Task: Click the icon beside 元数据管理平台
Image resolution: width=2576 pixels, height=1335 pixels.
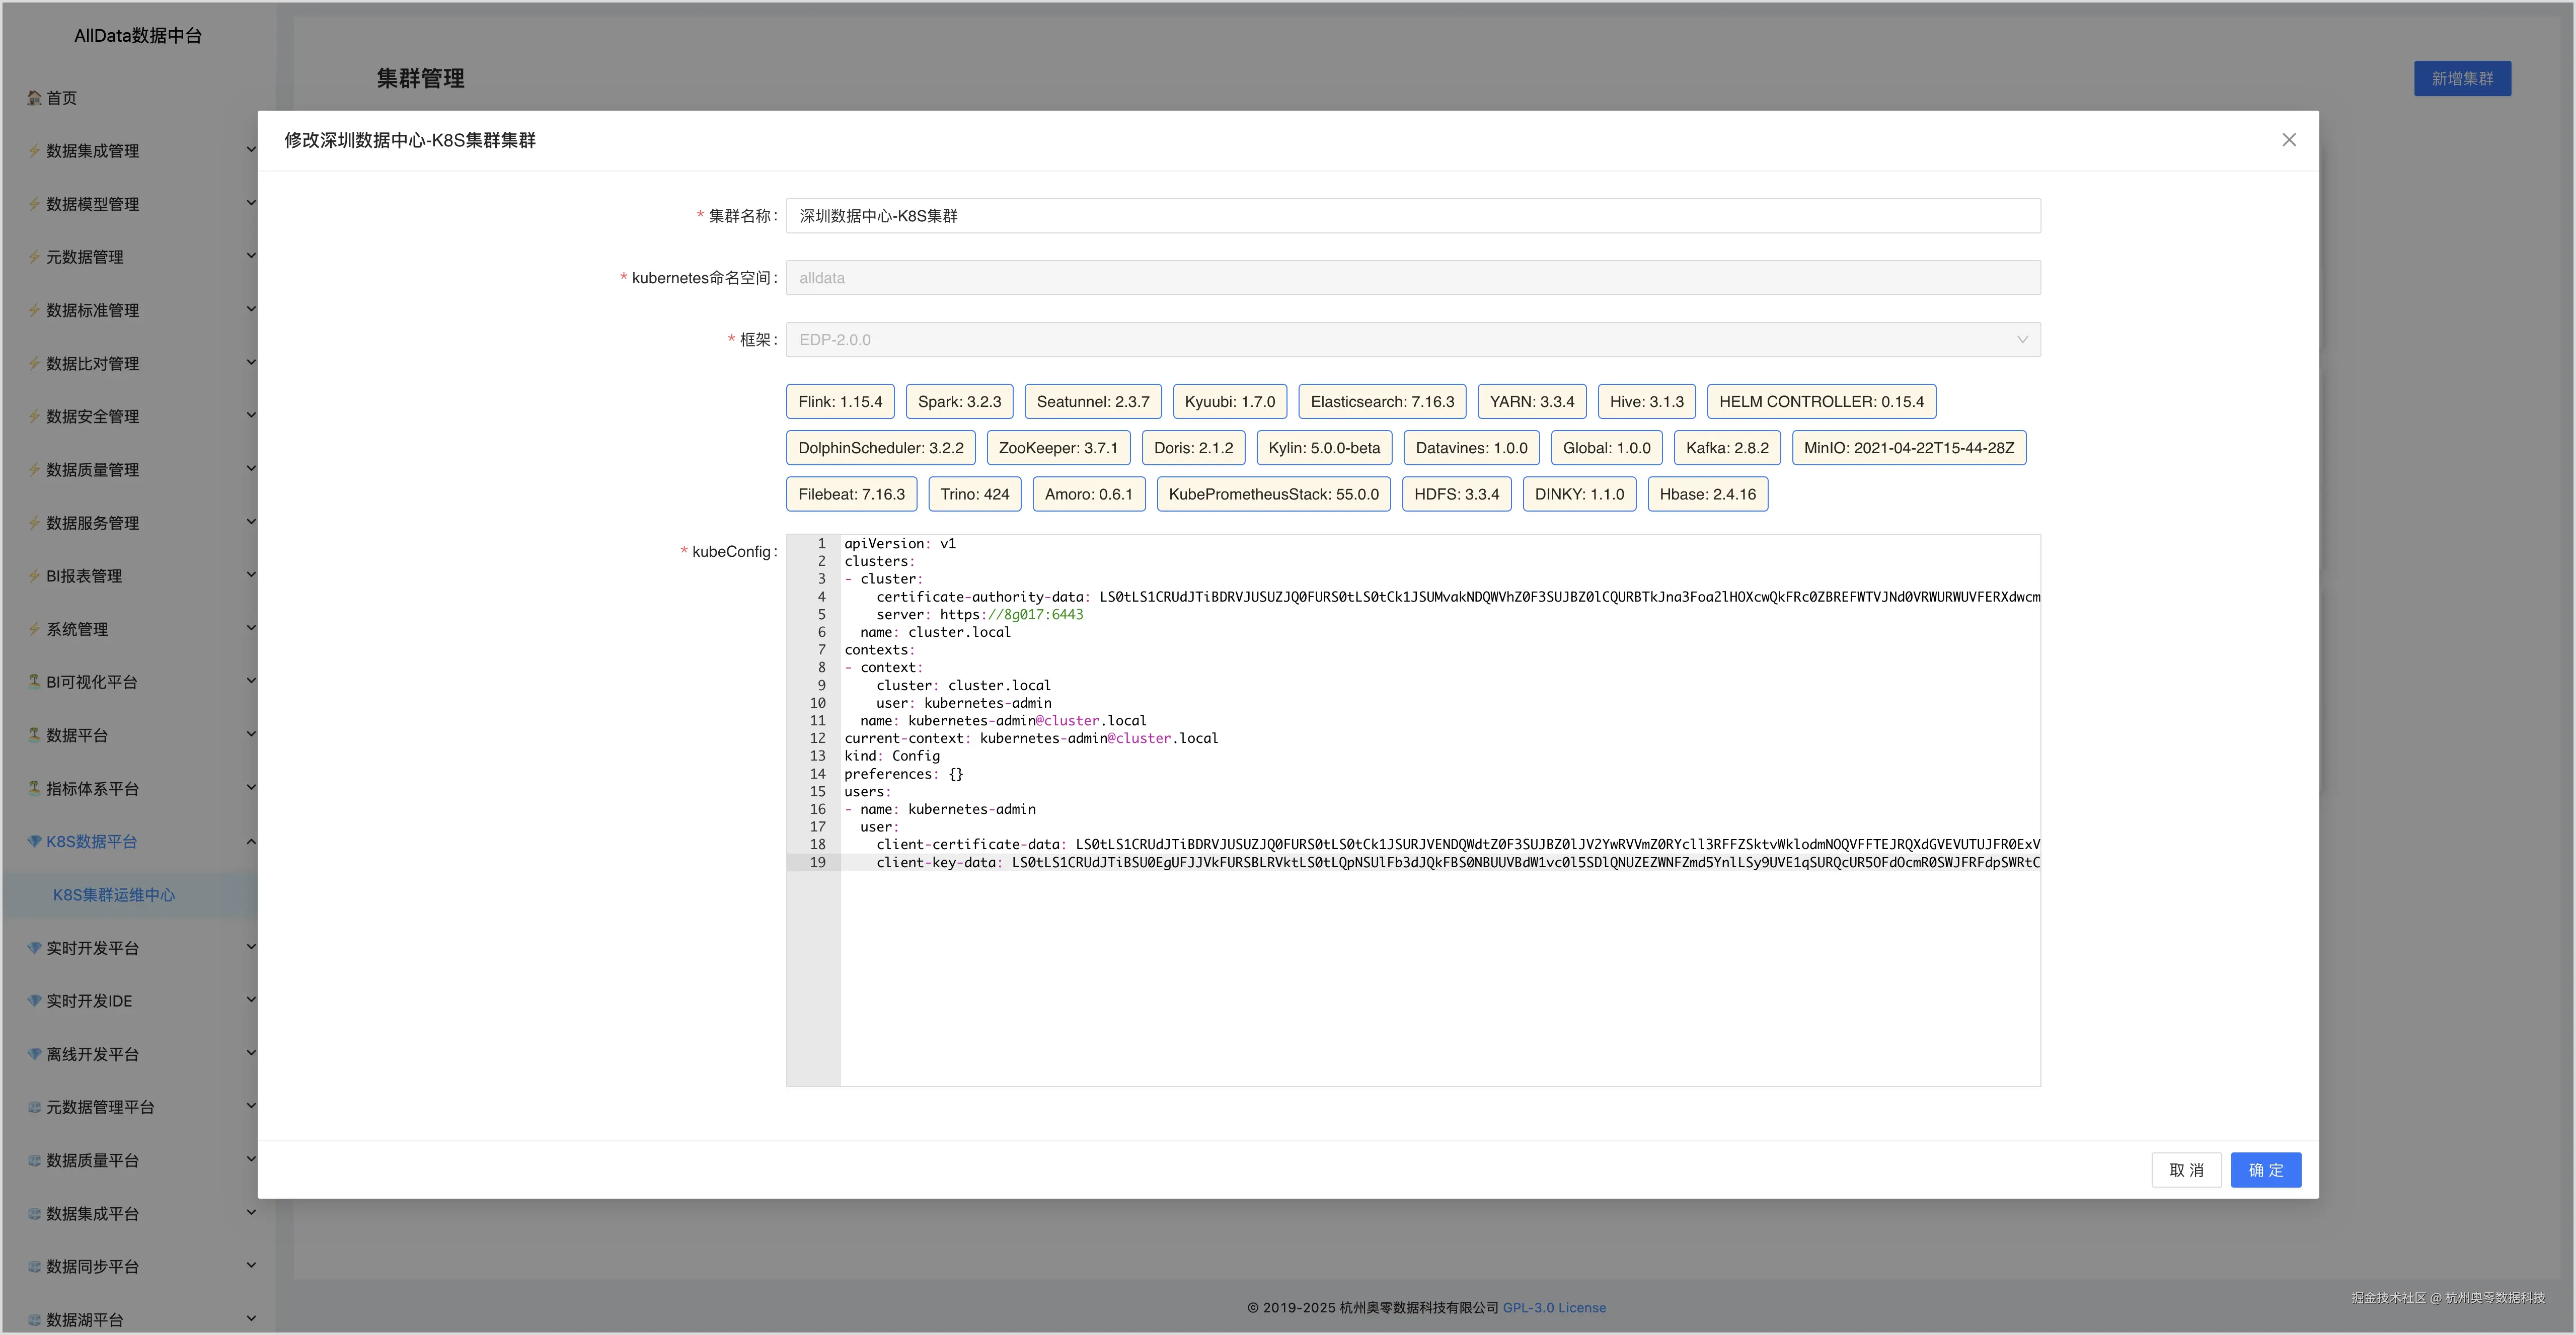Action: [x=34, y=1107]
